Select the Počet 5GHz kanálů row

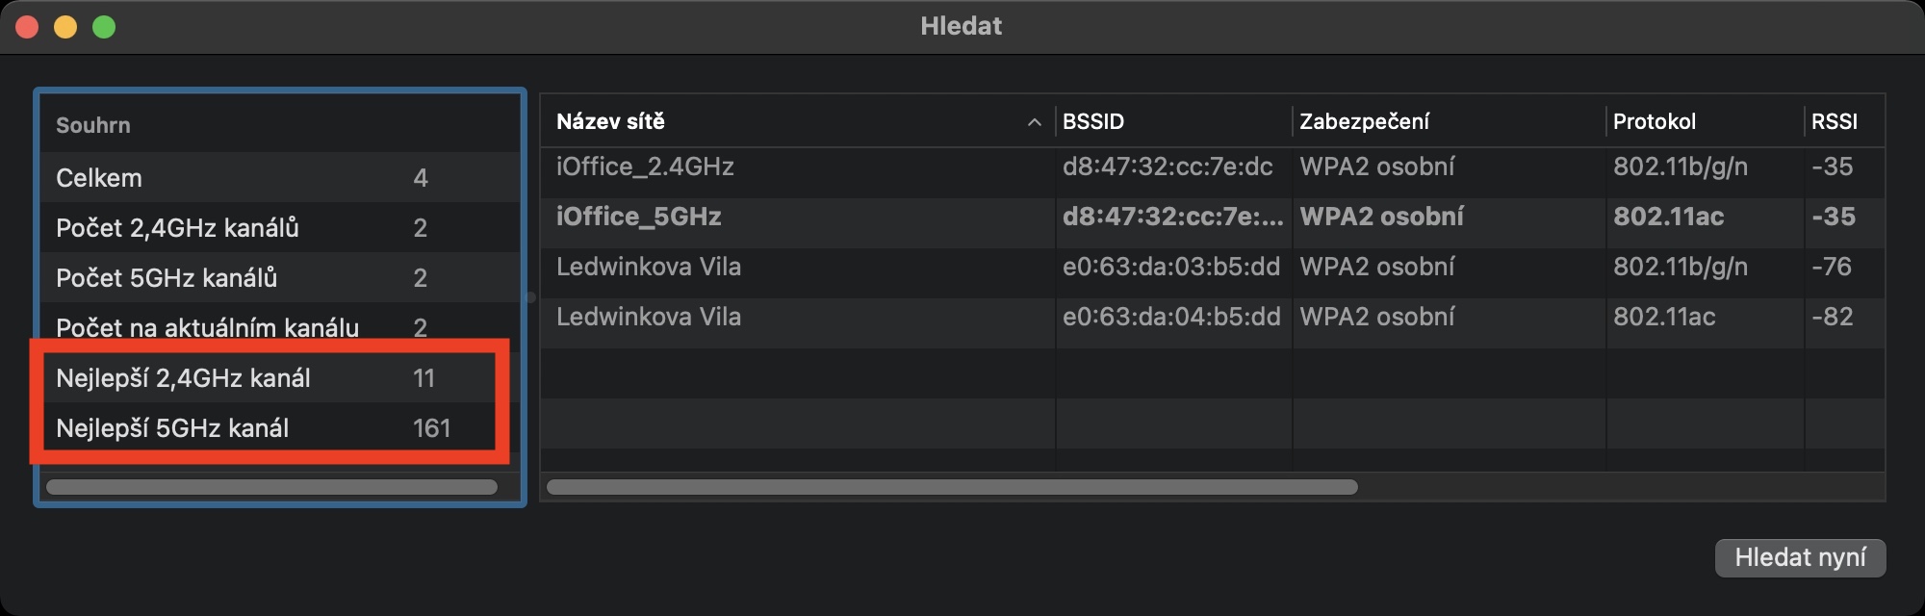pos(167,278)
